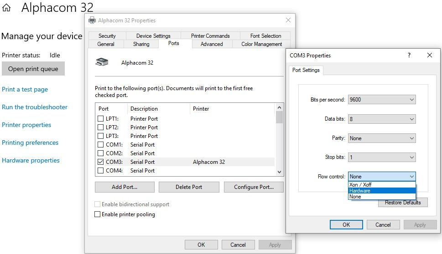442x254 pixels.
Task: Open Hardware properties link
Action: [31, 160]
